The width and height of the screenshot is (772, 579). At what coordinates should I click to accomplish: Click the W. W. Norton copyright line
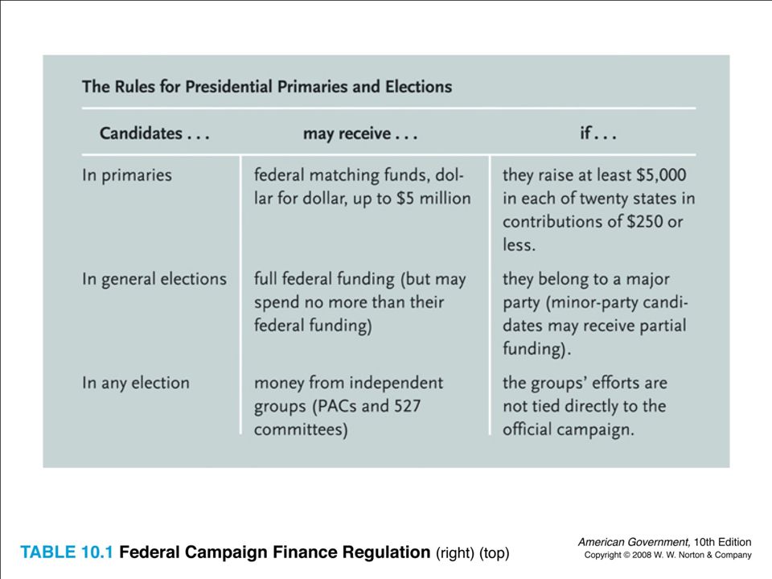(668, 556)
